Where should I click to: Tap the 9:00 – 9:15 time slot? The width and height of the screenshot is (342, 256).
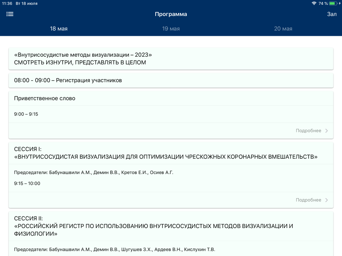(x=26, y=114)
